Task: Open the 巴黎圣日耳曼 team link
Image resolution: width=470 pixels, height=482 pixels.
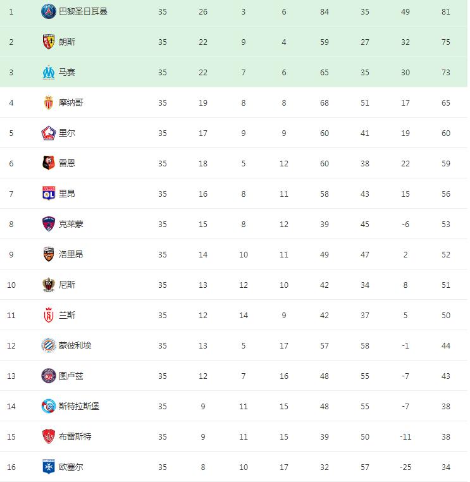Action: (83, 11)
